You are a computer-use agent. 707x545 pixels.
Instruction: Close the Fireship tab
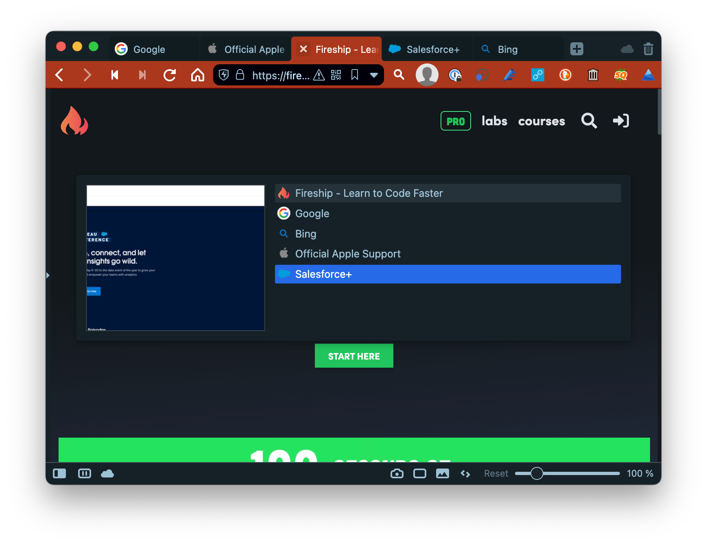(303, 49)
